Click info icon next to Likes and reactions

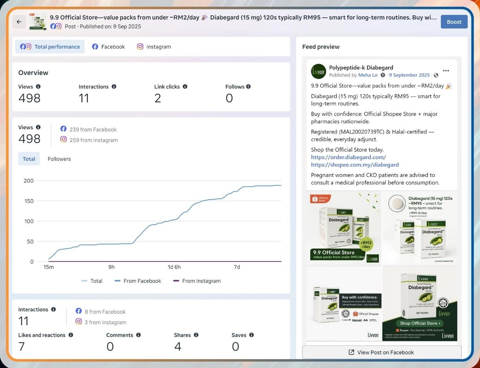coord(71,335)
